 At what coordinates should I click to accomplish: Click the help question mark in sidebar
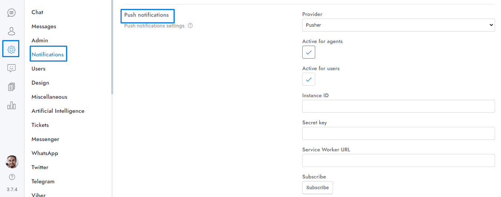click(12, 177)
